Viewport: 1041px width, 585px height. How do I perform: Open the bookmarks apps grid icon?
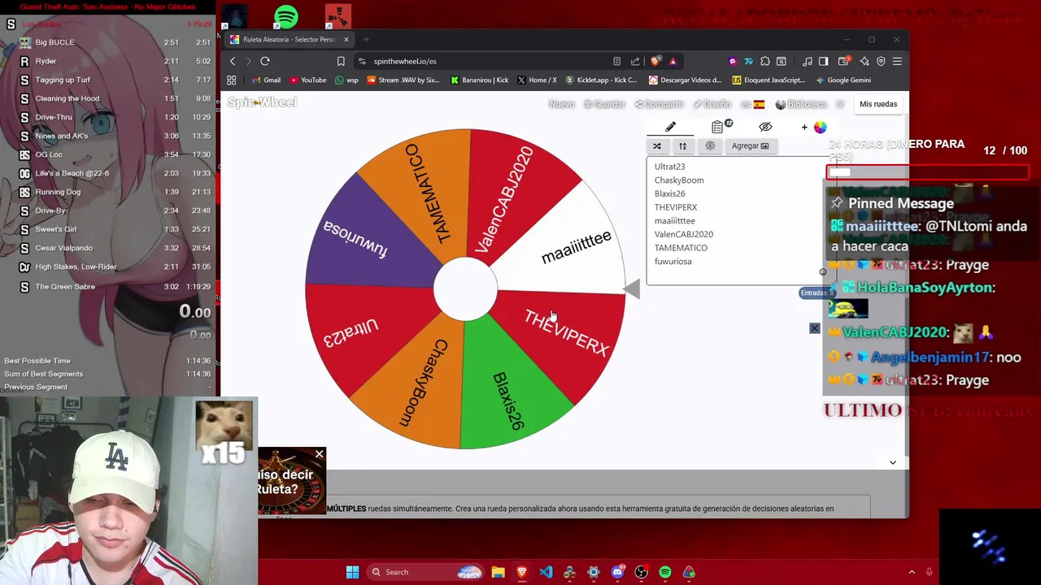click(x=232, y=80)
